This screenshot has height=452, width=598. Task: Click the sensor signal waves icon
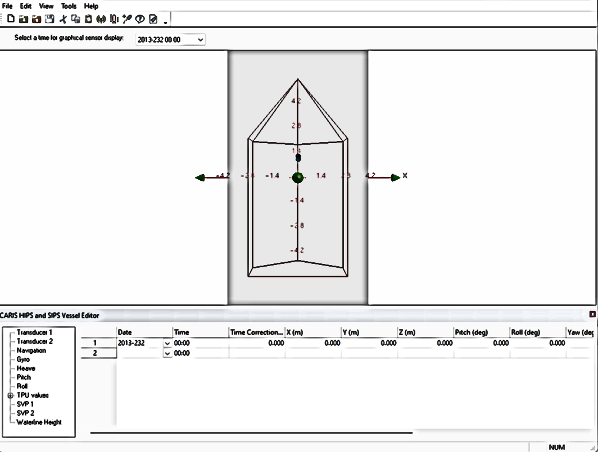[101, 19]
